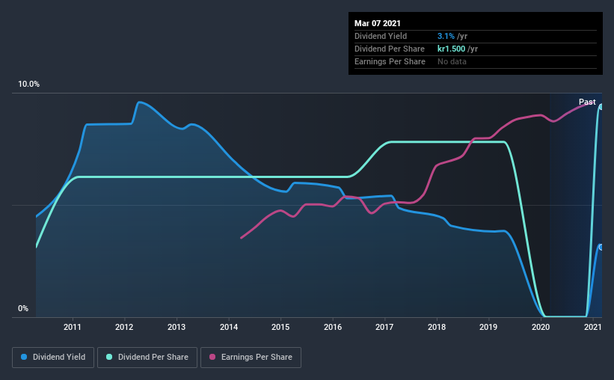Click the teal Dividend Per Share legend dot
Viewport: 614px width, 380px height.
pyautogui.click(x=109, y=357)
